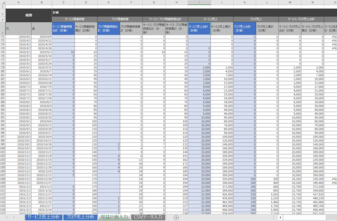
Task: Select column M header
Action: click(290, 2)
